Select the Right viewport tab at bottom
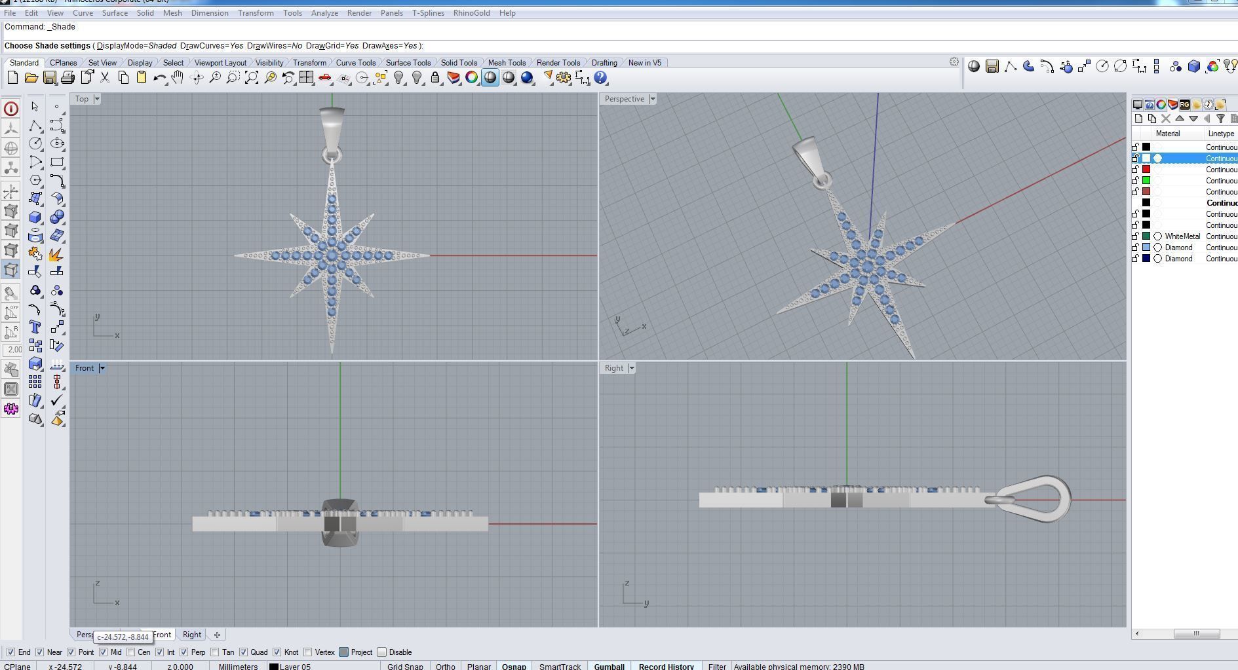The width and height of the screenshot is (1238, 670). point(192,635)
